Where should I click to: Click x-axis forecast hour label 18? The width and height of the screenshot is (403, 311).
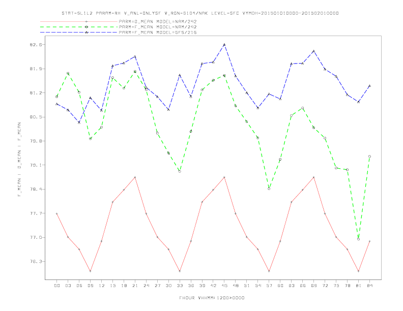(x=124, y=286)
